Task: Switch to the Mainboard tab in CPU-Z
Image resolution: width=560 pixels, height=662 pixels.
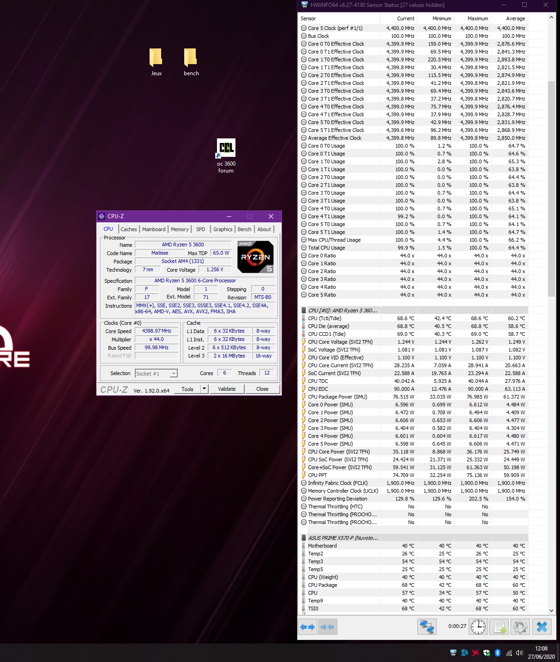Action: pyautogui.click(x=154, y=229)
